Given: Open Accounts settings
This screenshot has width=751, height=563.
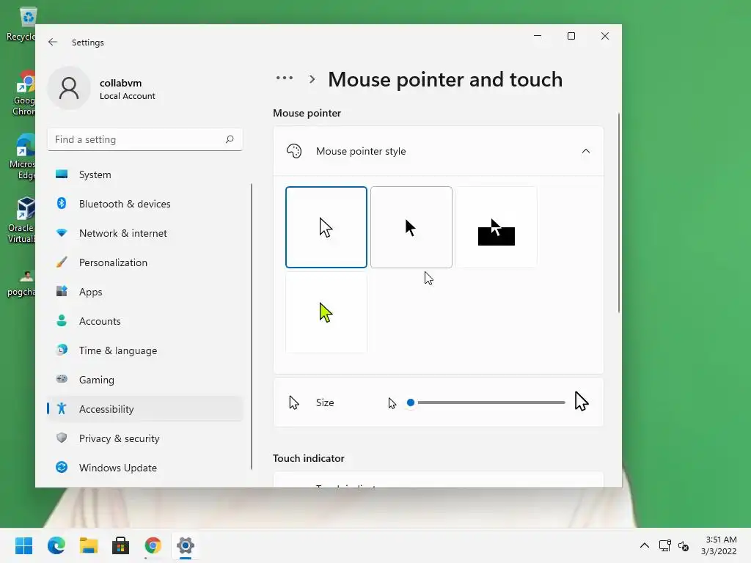Looking at the screenshot, I should pos(144,321).
